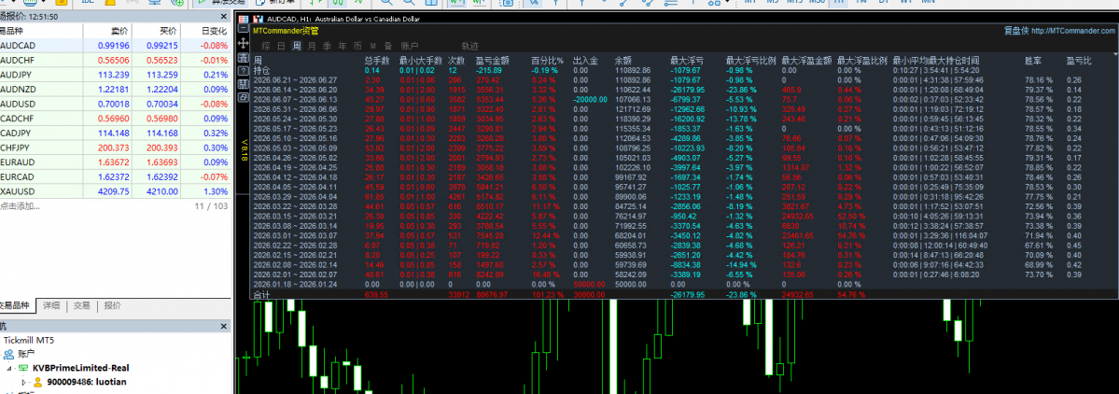The image size is (1119, 394).
Task: Click the user icon of 900009486: luotian
Action: [x=38, y=382]
